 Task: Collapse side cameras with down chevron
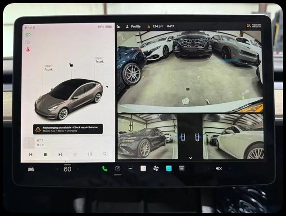click(191, 158)
